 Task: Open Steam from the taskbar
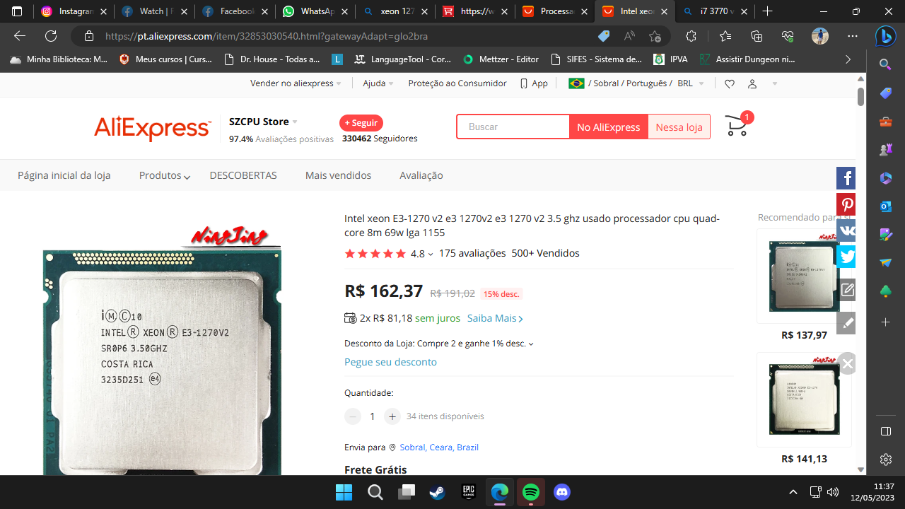pos(438,492)
